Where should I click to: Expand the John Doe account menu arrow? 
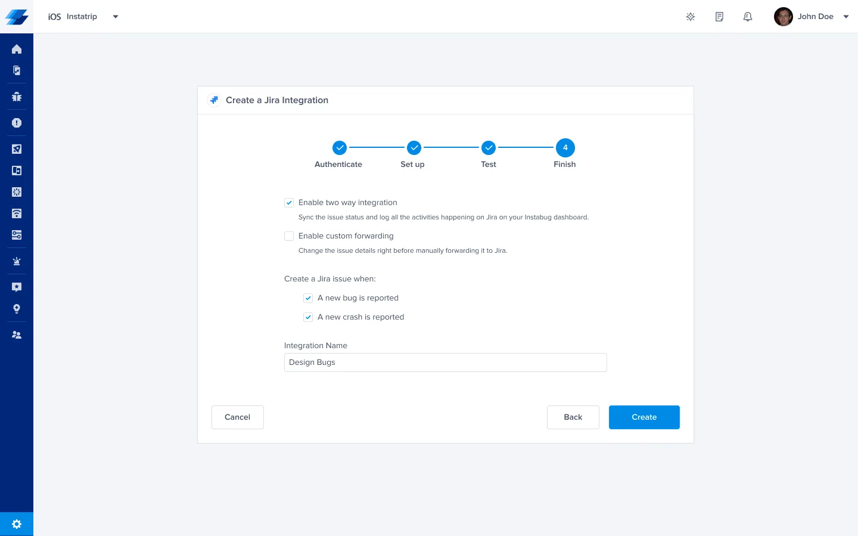point(846,17)
